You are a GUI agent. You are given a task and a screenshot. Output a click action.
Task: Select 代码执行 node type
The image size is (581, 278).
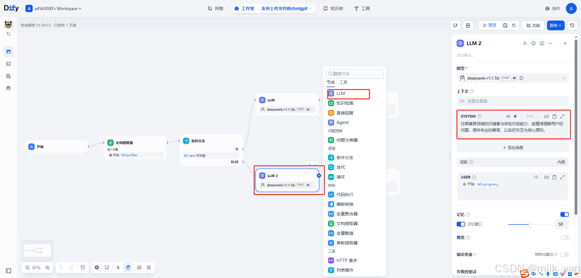(x=355, y=195)
